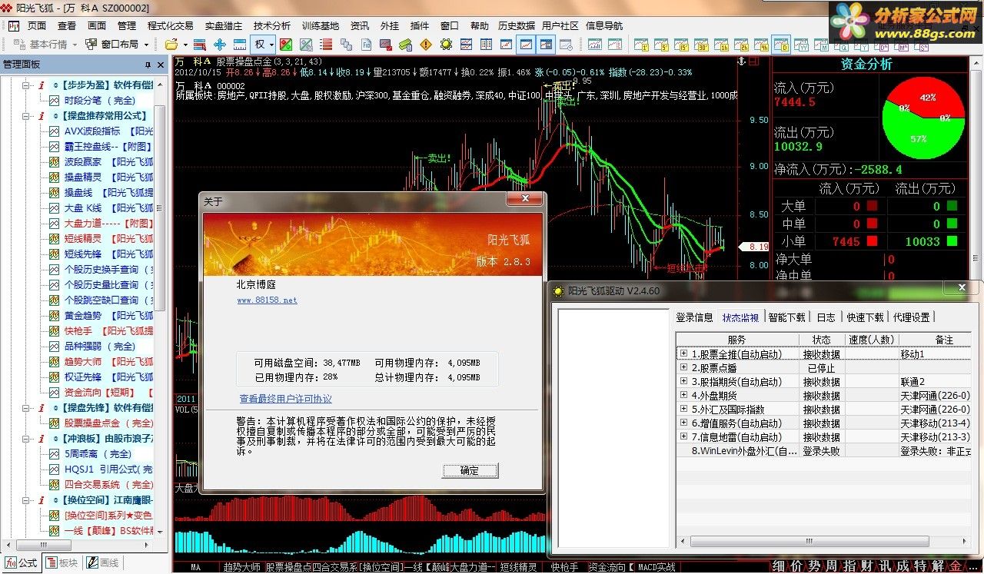The image size is (984, 574).
Task: Click the cascading windows toolbar icon
Action: 346,45
